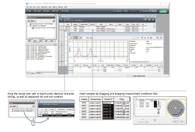This screenshot has height=132, width=195.
Task: Click sample1 cell in sample table
Action: (84, 29)
